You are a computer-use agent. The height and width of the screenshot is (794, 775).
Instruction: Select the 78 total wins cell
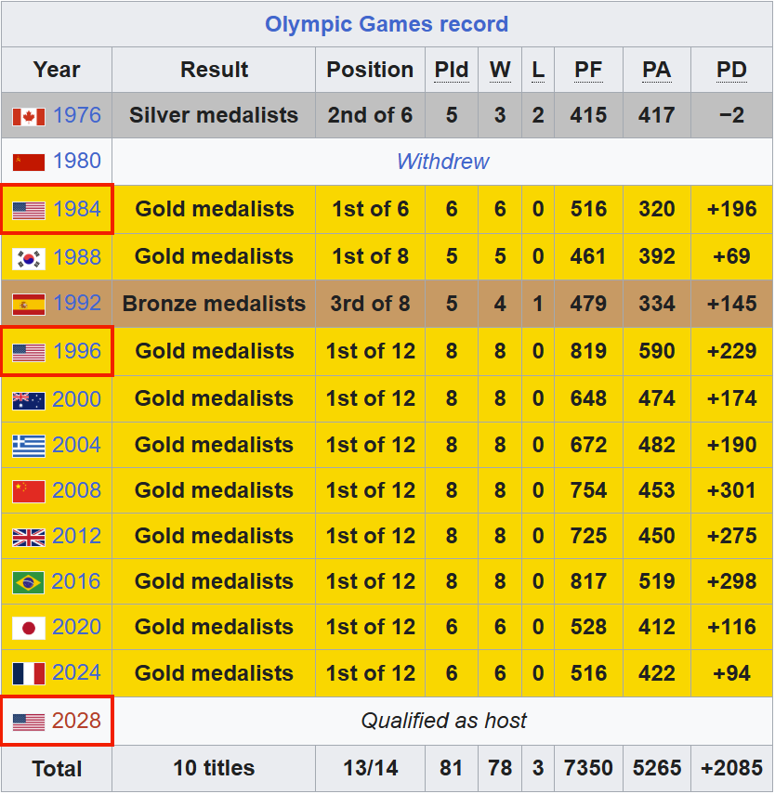[x=500, y=768]
